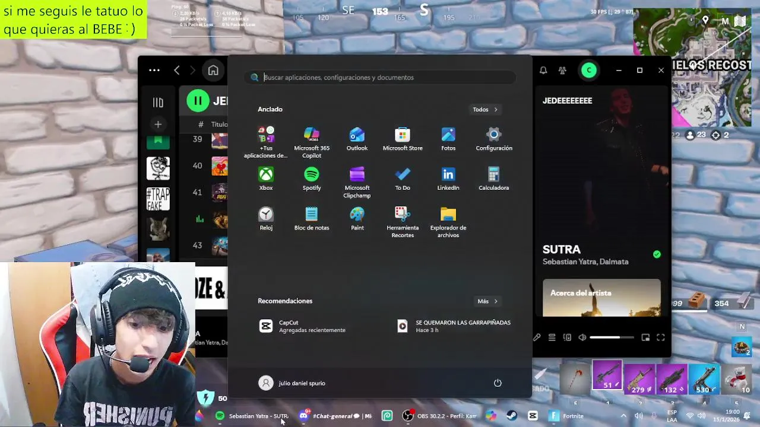
Task: Go back in Spotify navigation
Action: click(177, 71)
